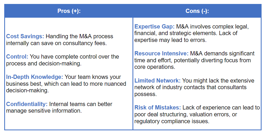Click 'network of industry contacts' line
Screen dimensions: 265x134
click(172, 87)
